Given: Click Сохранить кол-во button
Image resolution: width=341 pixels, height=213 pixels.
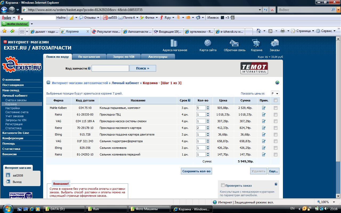Looking at the screenshot, I should (x=196, y=171).
